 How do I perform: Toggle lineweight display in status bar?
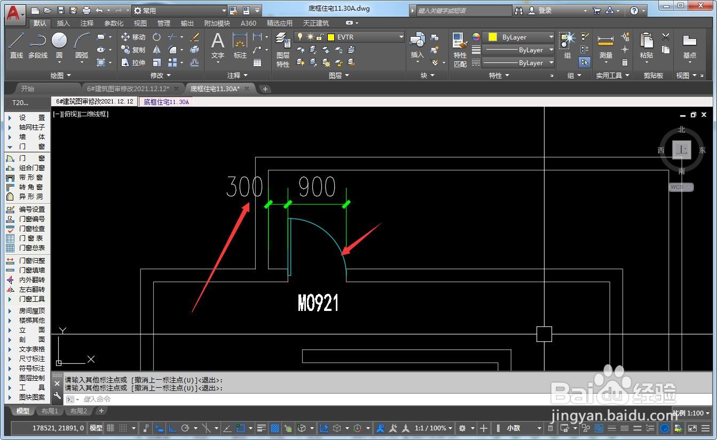pyautogui.click(x=261, y=428)
